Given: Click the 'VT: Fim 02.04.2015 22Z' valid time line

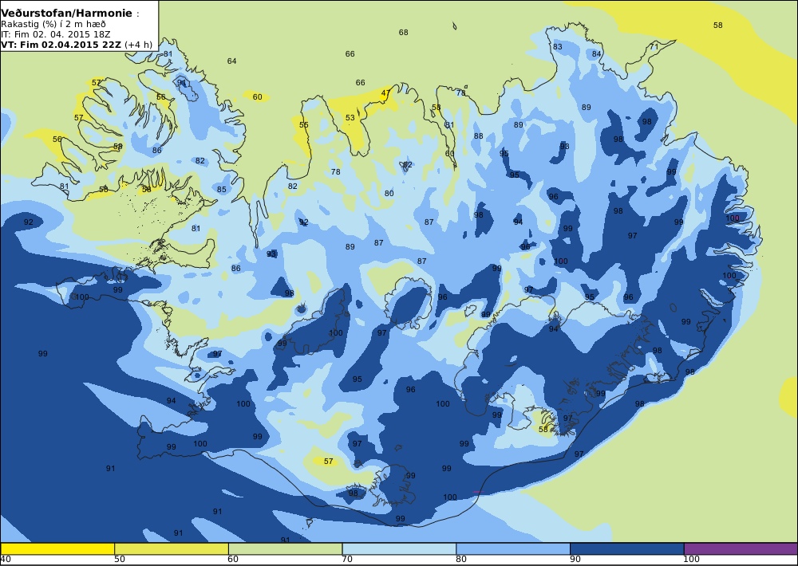Looking at the screenshot, I should tap(77, 44).
